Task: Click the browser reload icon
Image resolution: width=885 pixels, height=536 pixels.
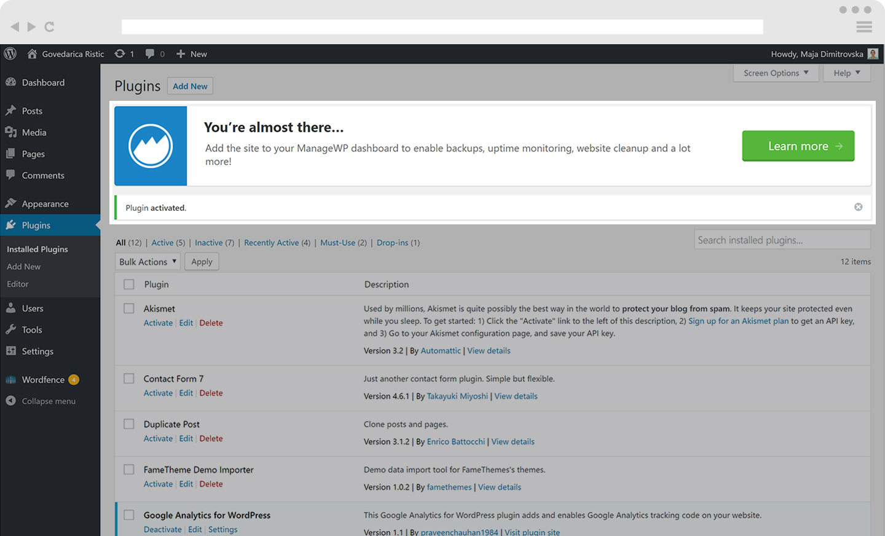Action: (x=49, y=26)
